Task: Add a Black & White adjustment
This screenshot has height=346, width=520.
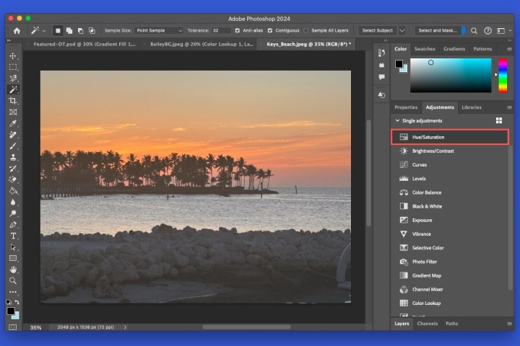Action: pos(426,206)
